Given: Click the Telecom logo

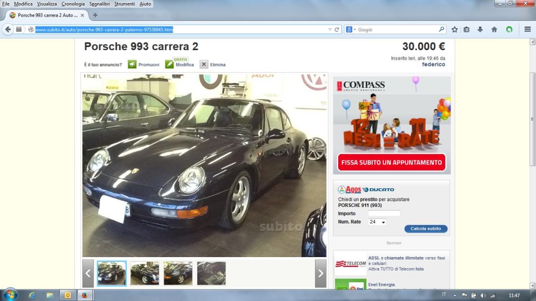Looking at the screenshot, I should click(350, 264).
